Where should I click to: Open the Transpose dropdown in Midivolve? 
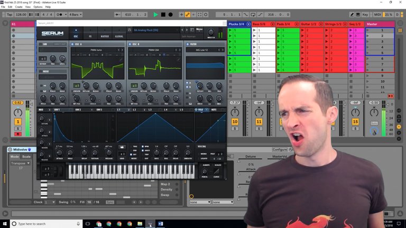(20, 164)
